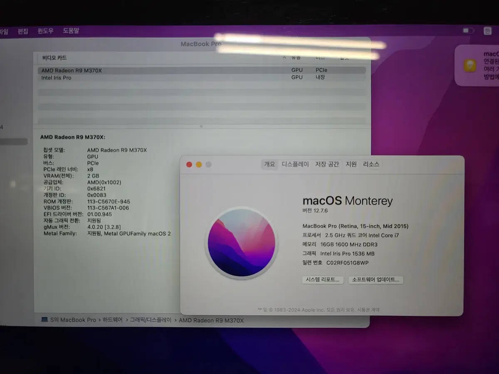The height and width of the screenshot is (374, 499).
Task: Click the AMD Radeon R9 M370X detail heading
Action: point(73,137)
